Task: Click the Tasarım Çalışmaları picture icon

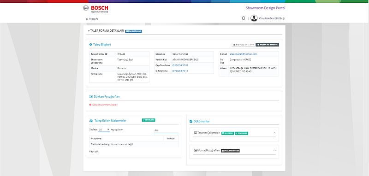Action: click(195, 133)
